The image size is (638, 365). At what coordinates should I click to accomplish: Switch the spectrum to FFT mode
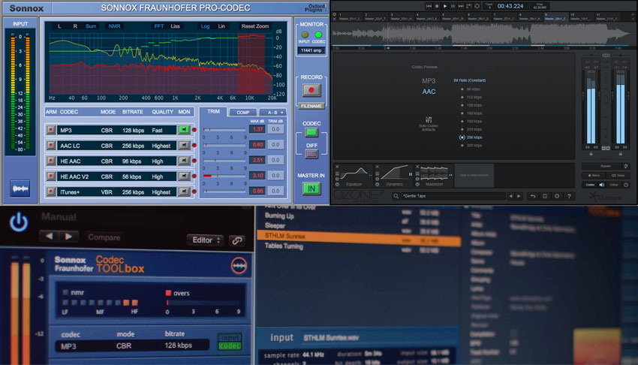(x=158, y=26)
